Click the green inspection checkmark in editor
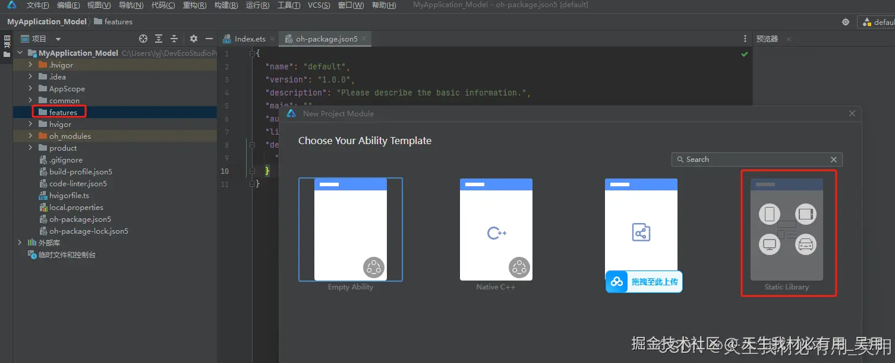895x363 pixels. click(744, 54)
